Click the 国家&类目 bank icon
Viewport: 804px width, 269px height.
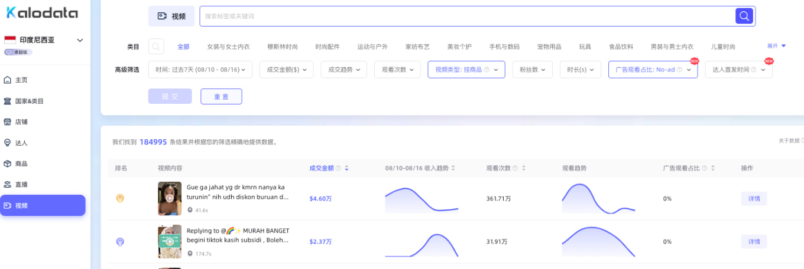point(8,101)
